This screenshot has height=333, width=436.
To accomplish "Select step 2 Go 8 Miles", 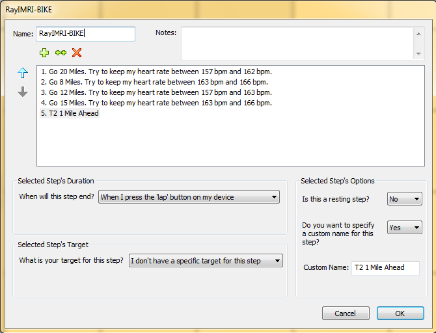I will [154, 83].
